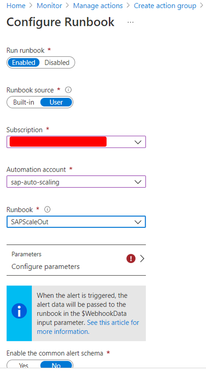Open the Subscription dropdown
Screen dimensions: 206x374
click(76, 142)
